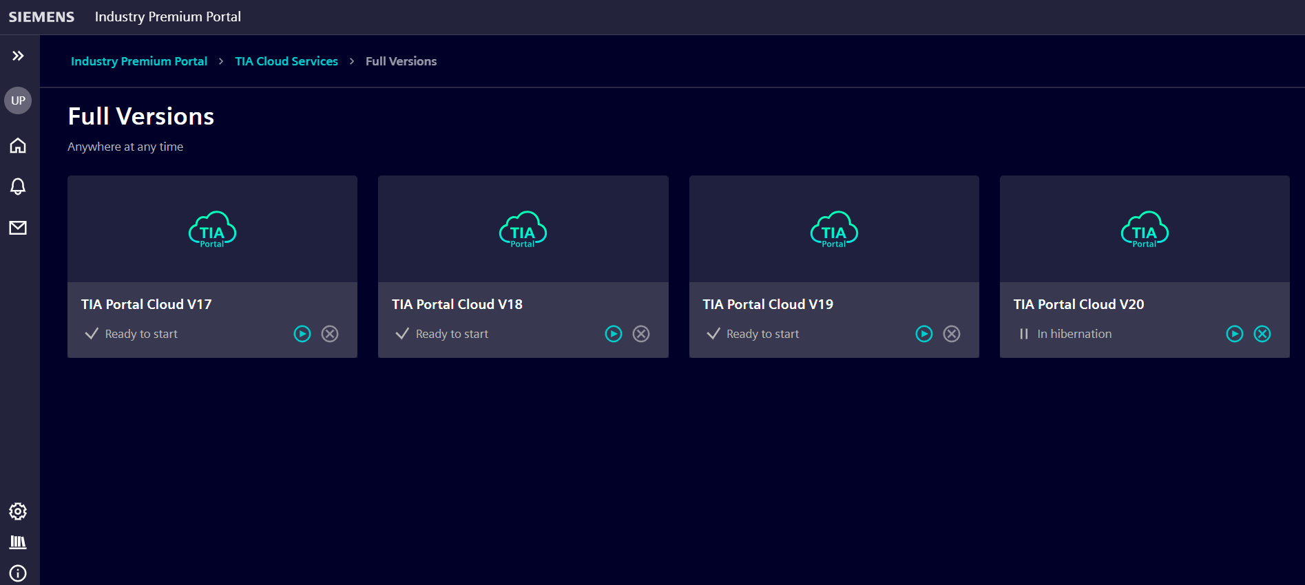Click the TIA Portal Cloud V19 thumbnail
The width and height of the screenshot is (1305, 585).
point(834,229)
